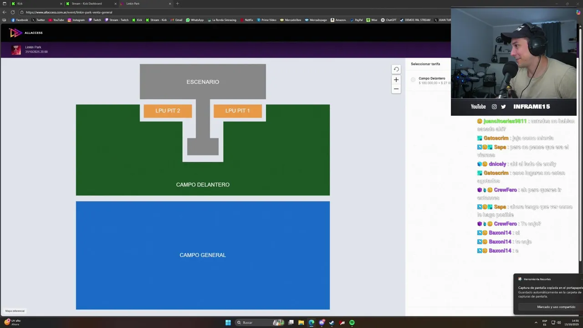Open the Facebook bookmark

(x=20, y=20)
